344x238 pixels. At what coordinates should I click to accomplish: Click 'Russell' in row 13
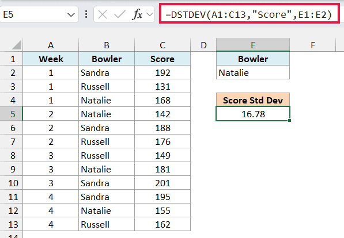pyautogui.click(x=107, y=224)
